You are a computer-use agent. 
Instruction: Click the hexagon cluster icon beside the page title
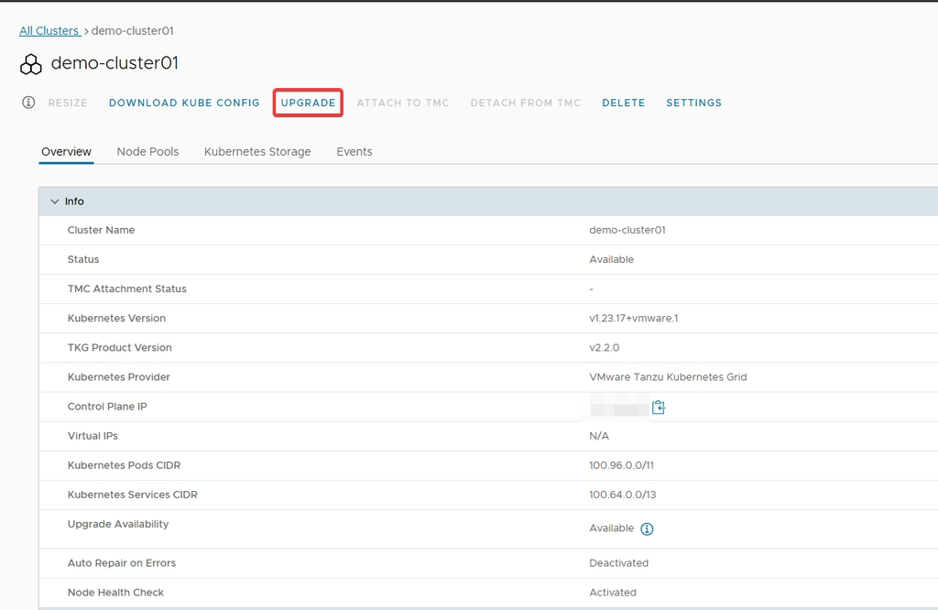click(x=31, y=64)
